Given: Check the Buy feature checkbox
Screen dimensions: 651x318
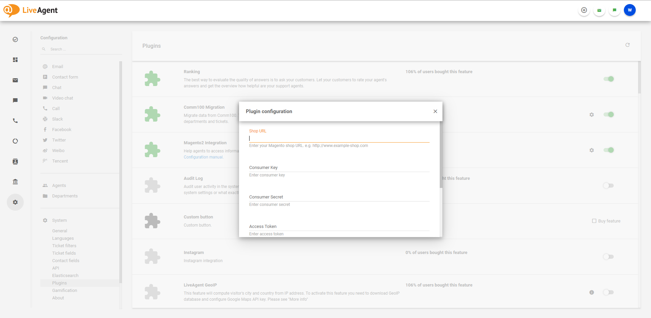Looking at the screenshot, I should tap(594, 221).
